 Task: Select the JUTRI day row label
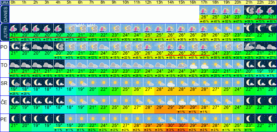[x=5, y=32]
